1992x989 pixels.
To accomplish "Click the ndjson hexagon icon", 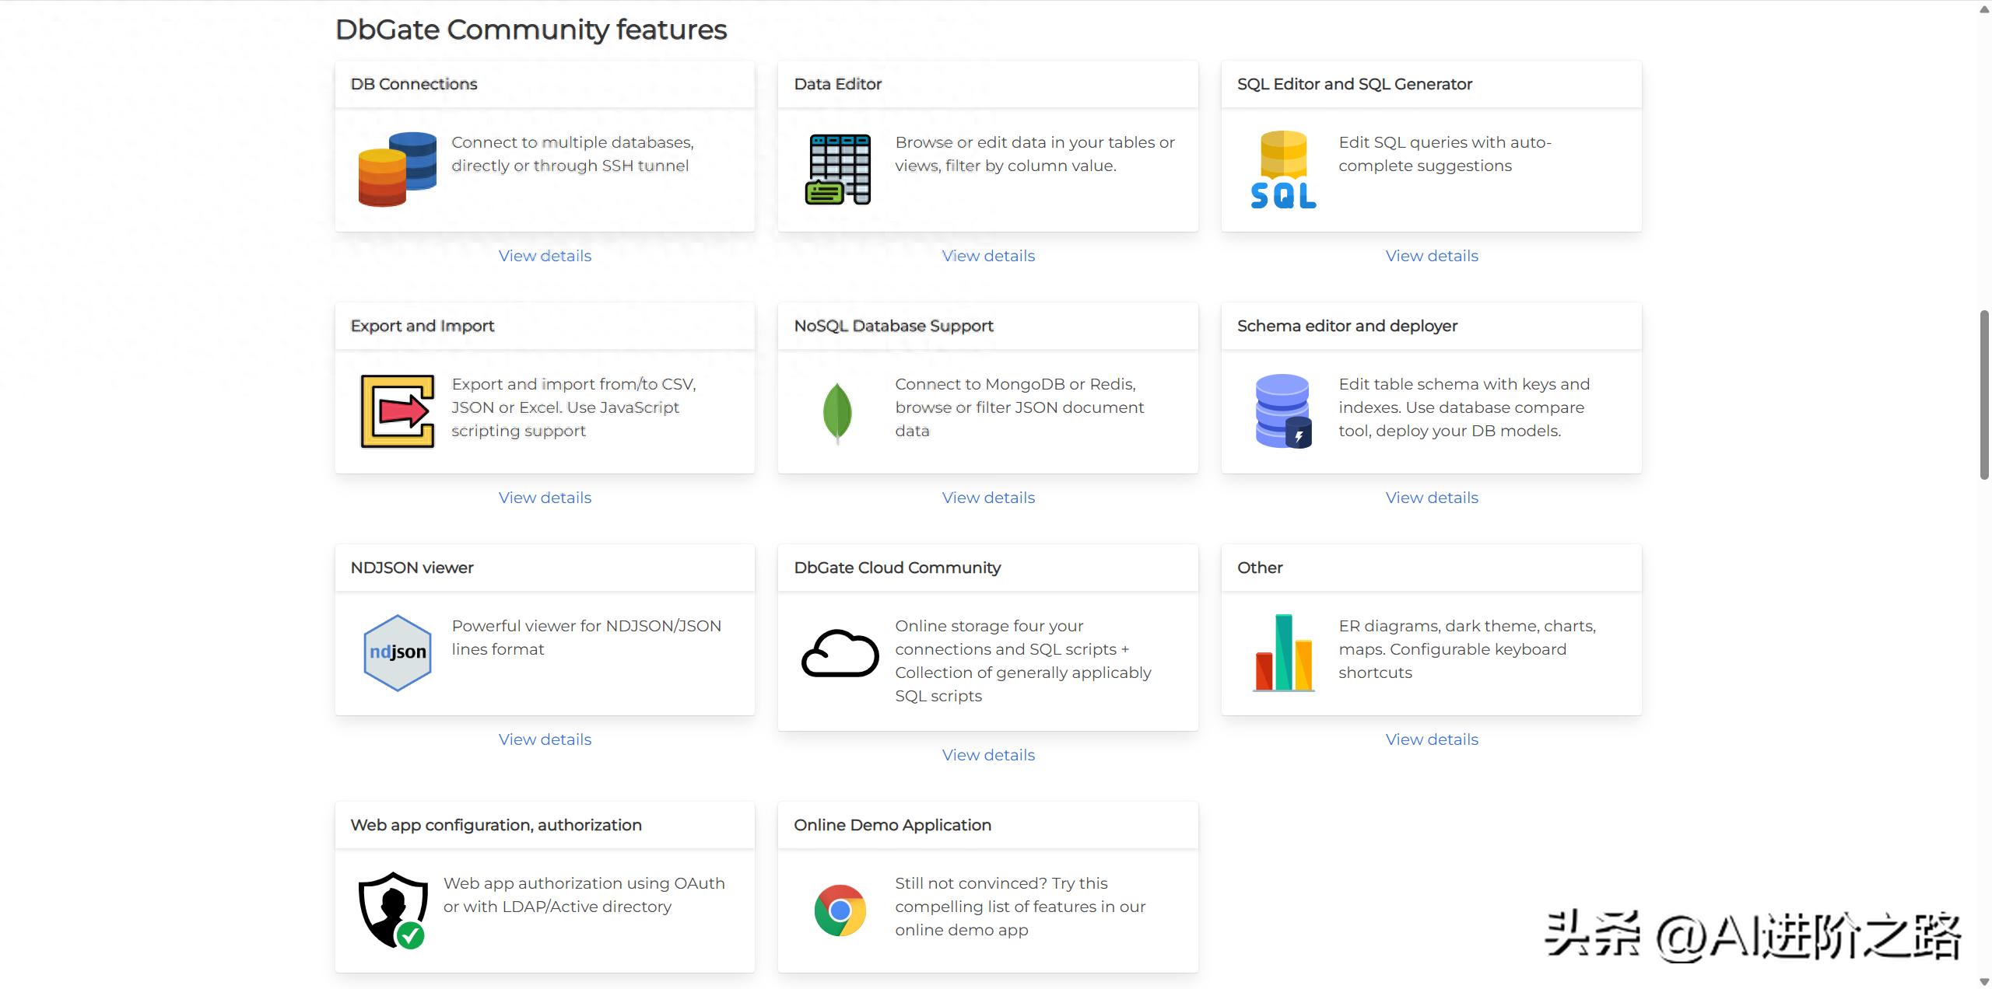I will tap(397, 653).
